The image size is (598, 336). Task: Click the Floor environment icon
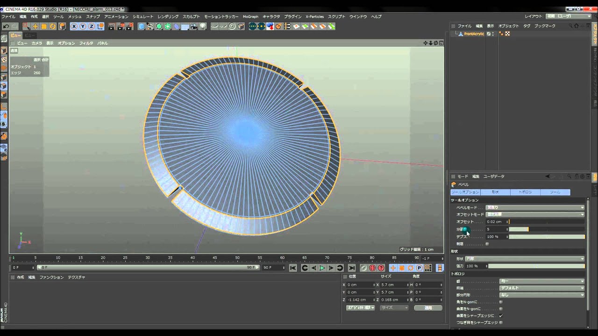tap(185, 27)
